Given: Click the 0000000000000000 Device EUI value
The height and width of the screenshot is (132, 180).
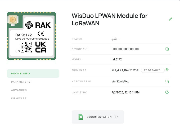Looking at the screenshot, I should [125, 49].
